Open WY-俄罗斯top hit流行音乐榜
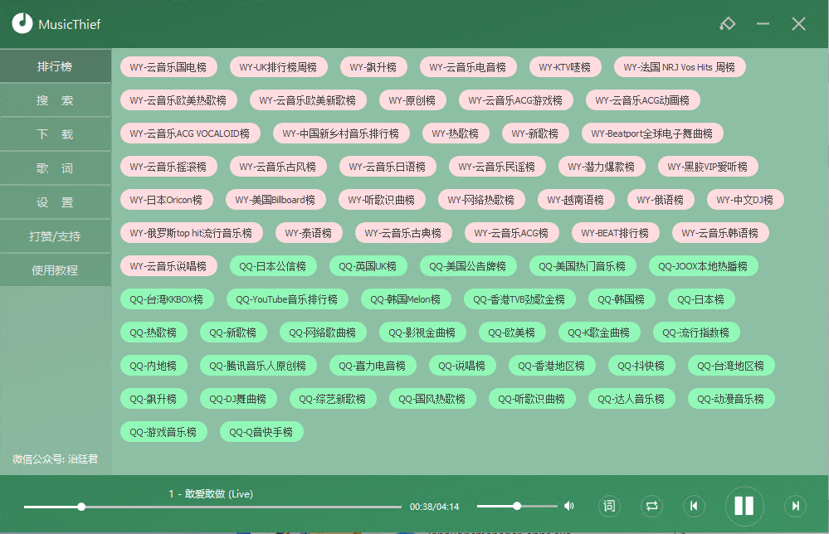The height and width of the screenshot is (534, 829). (191, 233)
